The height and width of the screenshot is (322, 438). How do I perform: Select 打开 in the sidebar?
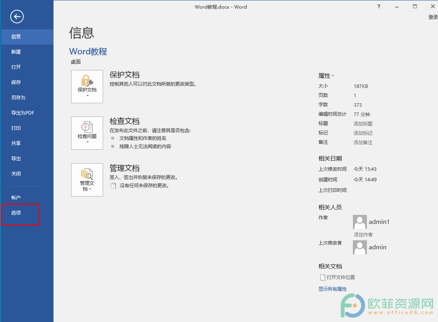coord(27,67)
